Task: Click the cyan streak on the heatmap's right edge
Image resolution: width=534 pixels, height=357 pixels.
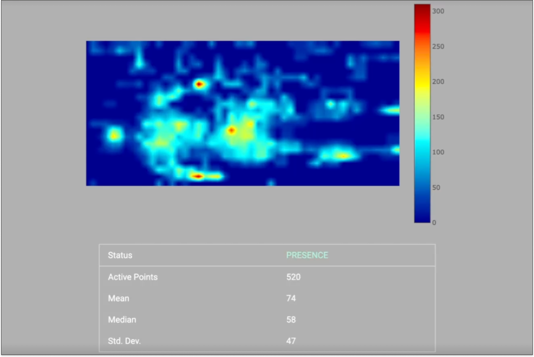Action: (391, 110)
